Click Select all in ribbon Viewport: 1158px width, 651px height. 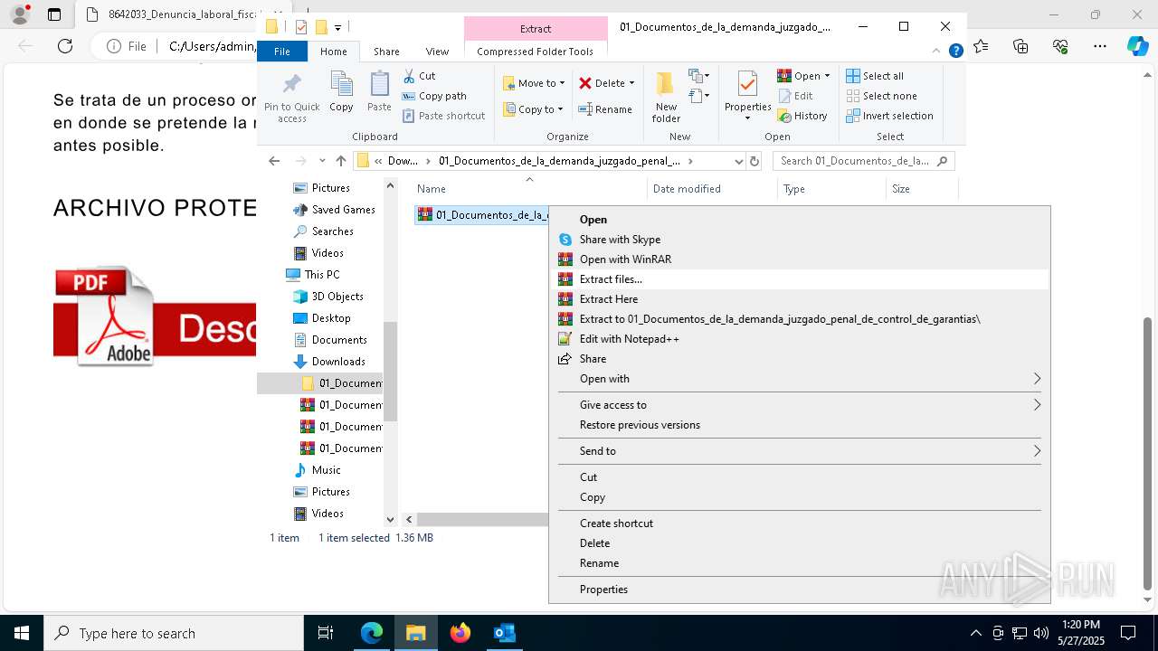(875, 76)
